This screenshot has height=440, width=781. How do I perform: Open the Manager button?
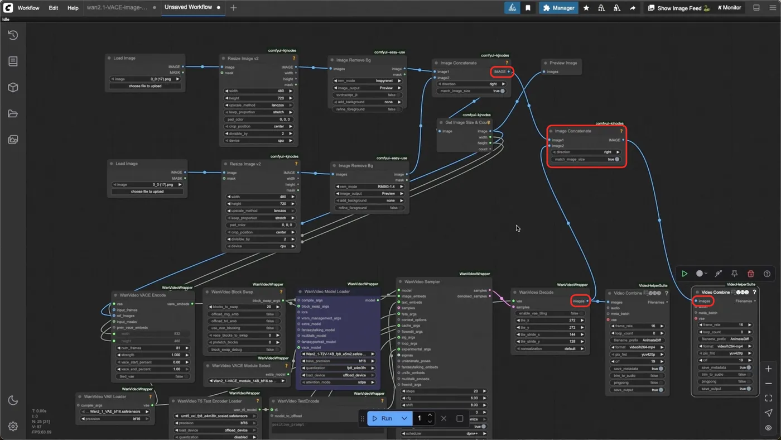click(x=558, y=8)
